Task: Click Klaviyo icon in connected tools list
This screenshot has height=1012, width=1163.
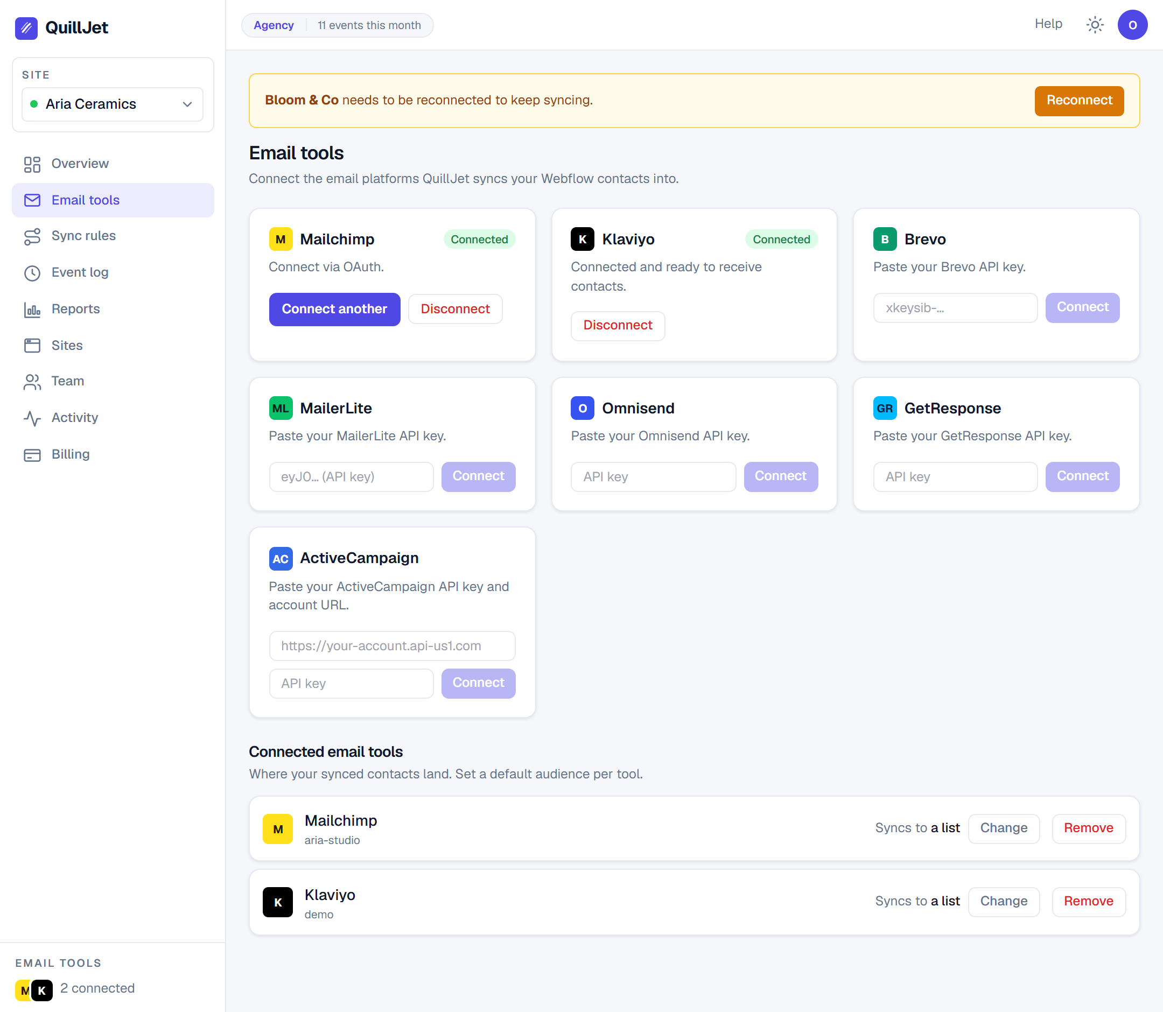Action: click(x=278, y=902)
